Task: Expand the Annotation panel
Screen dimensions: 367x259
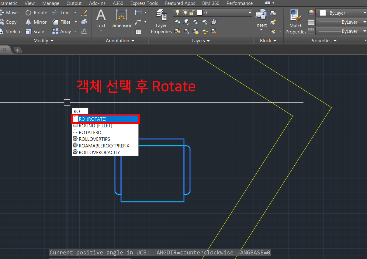Action: pos(120,41)
